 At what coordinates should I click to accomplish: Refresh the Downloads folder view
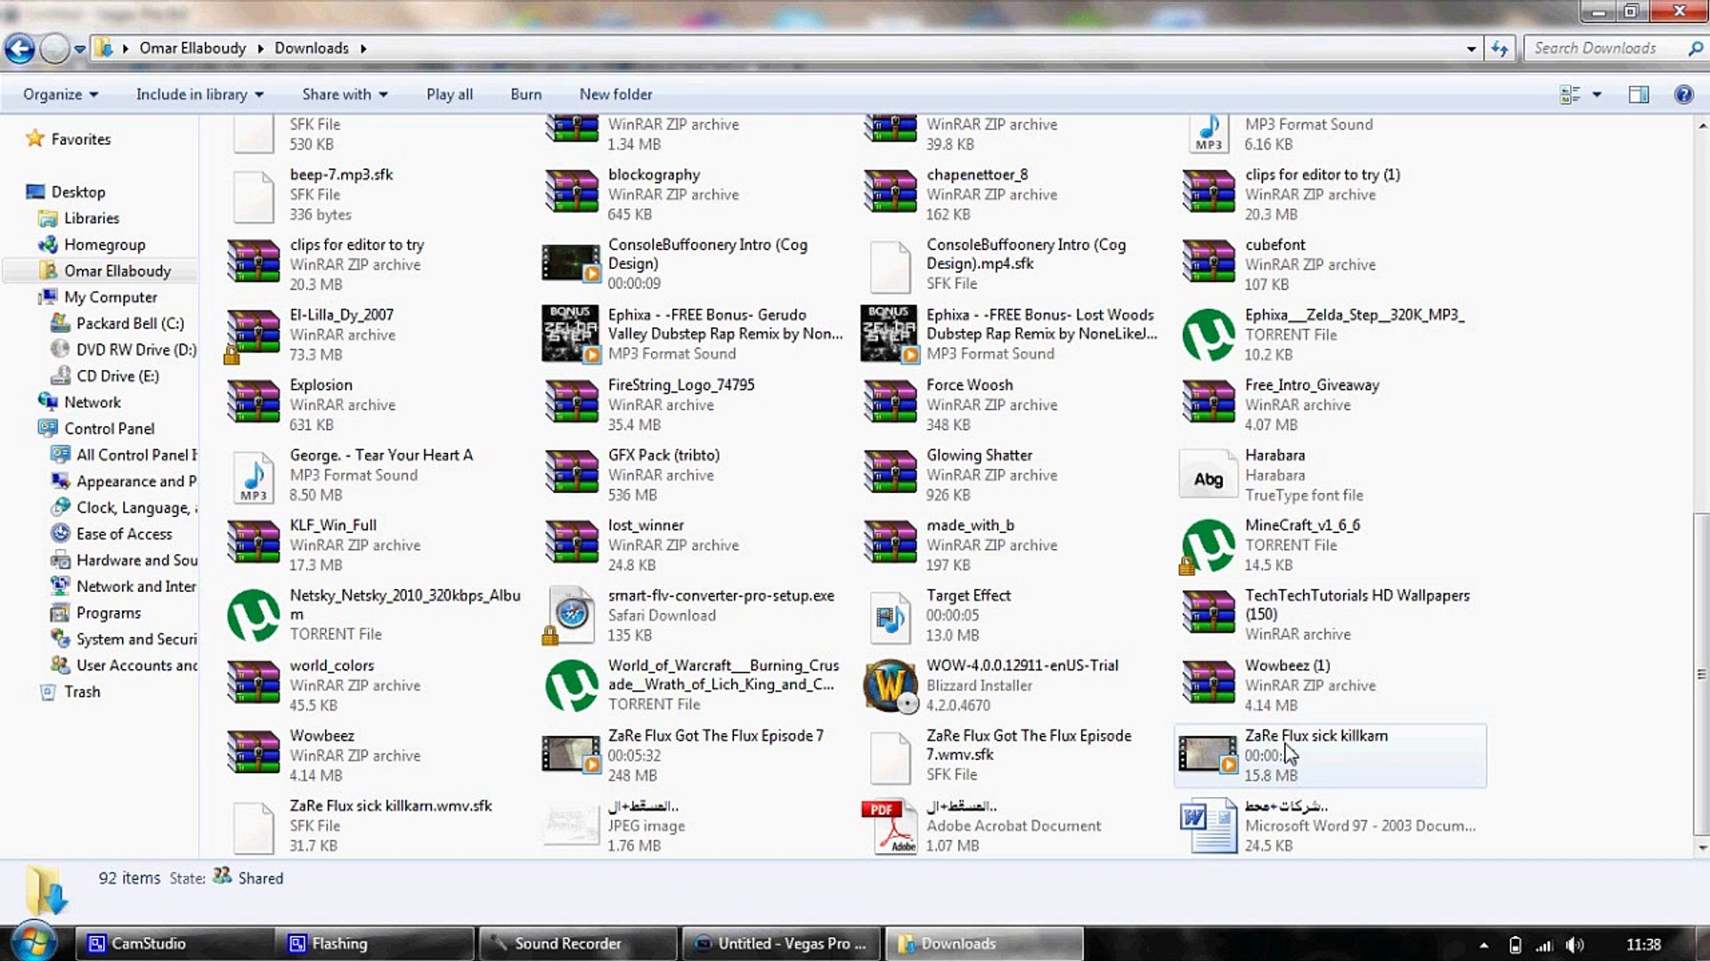point(1500,49)
